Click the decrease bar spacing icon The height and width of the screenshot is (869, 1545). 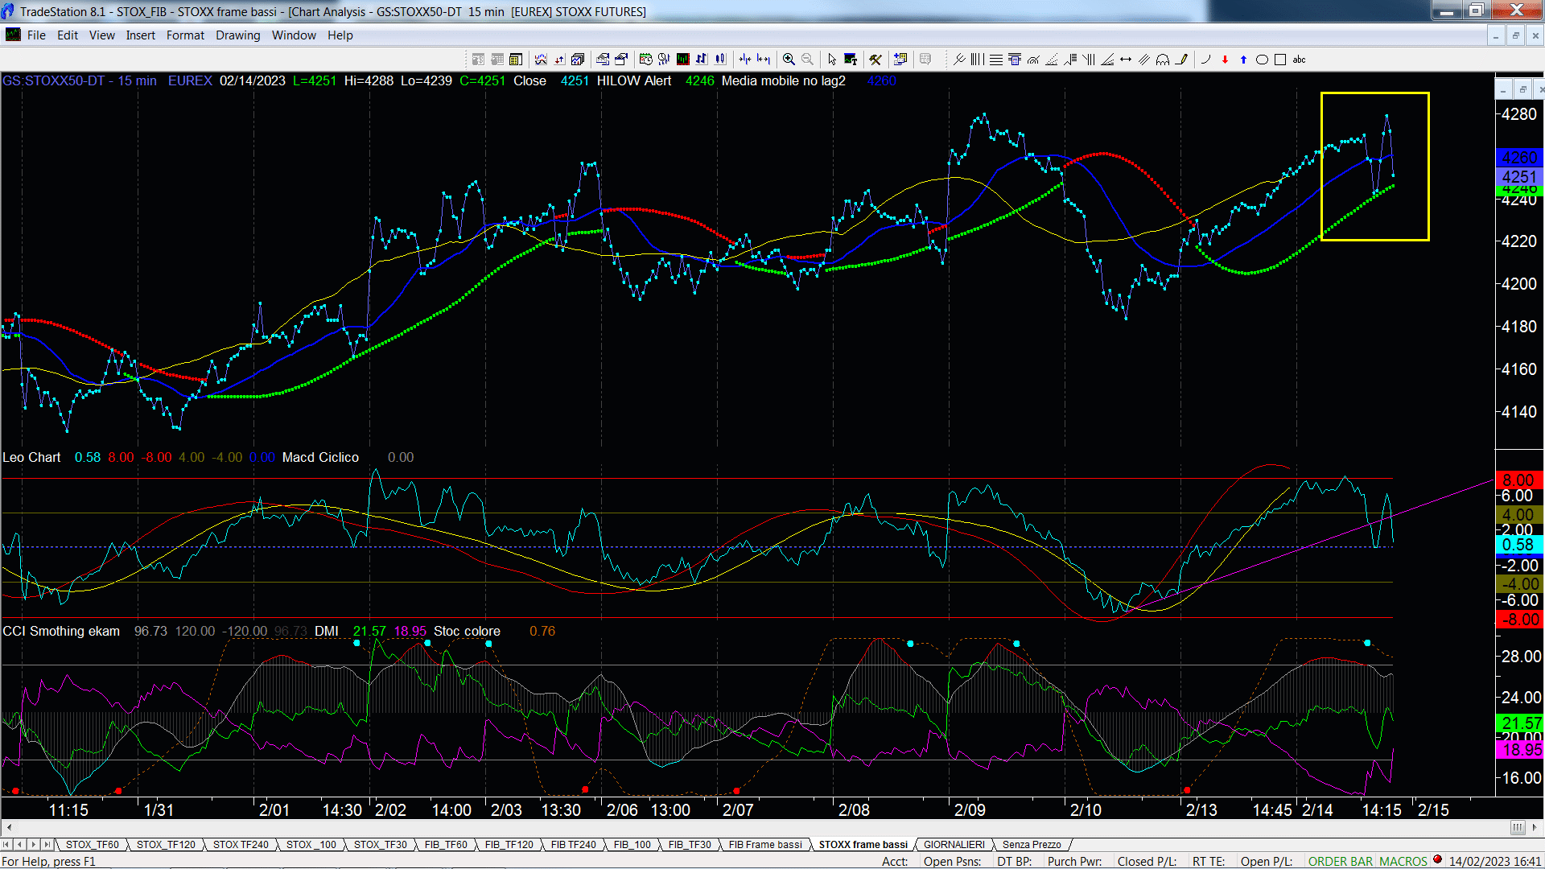[745, 60]
